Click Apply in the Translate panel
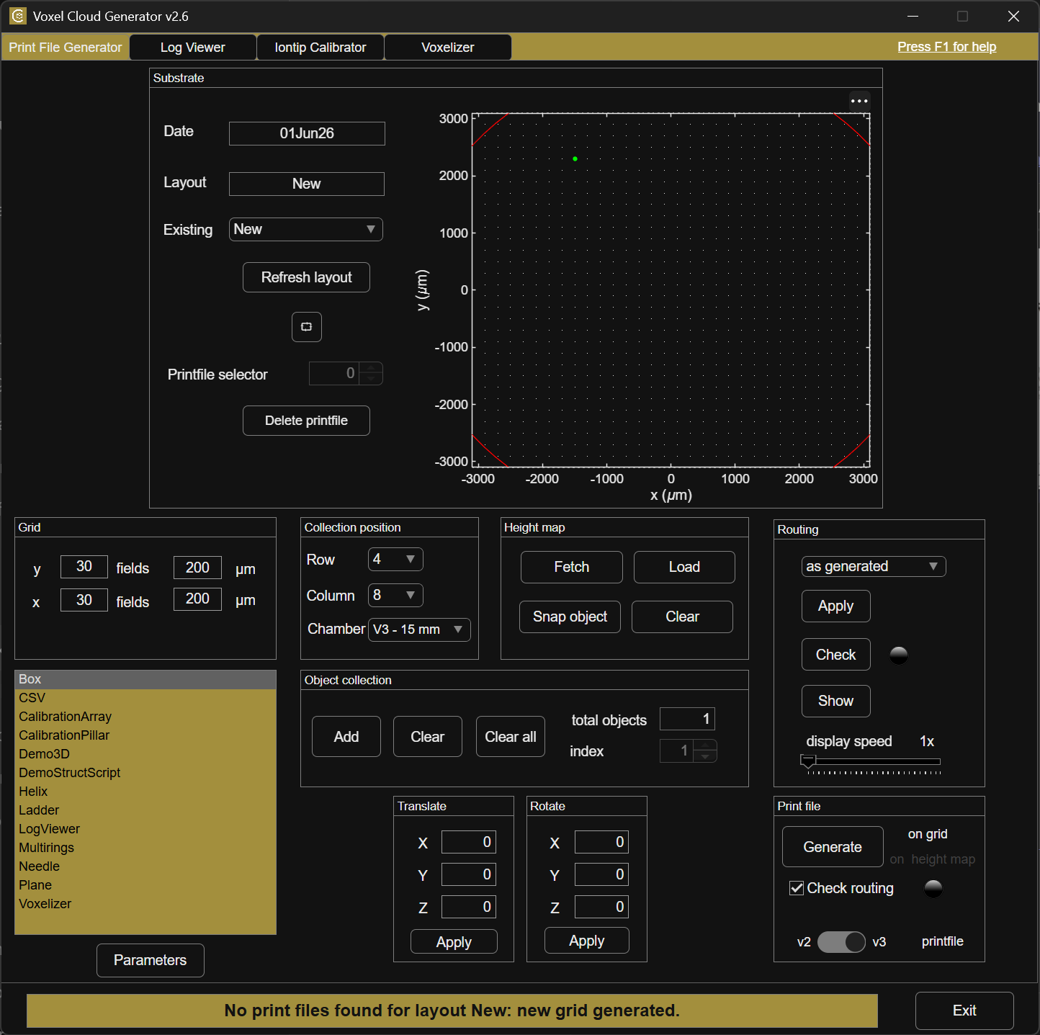Image resolution: width=1040 pixels, height=1035 pixels. 454,942
